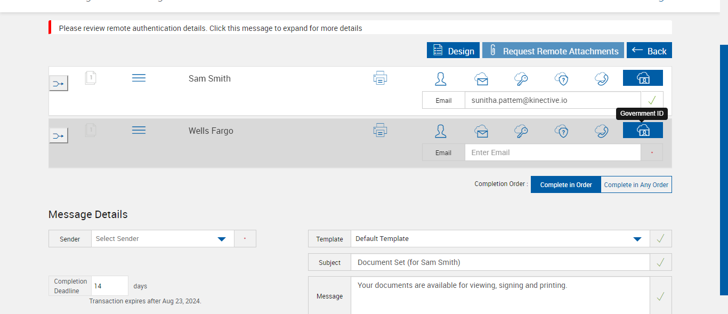Click the Enter Email field for Wells Fargo

[552, 152]
